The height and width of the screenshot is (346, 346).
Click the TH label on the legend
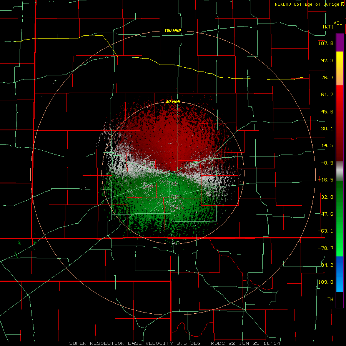coord(330,299)
